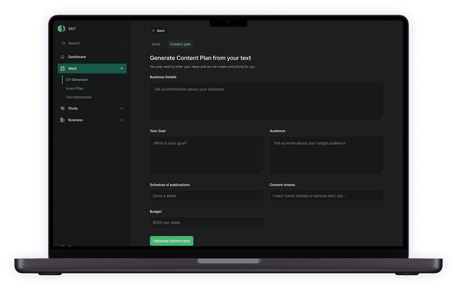This screenshot has width=457, height=290.
Task: Click the SAIT logo icon
Action: [x=62, y=29]
